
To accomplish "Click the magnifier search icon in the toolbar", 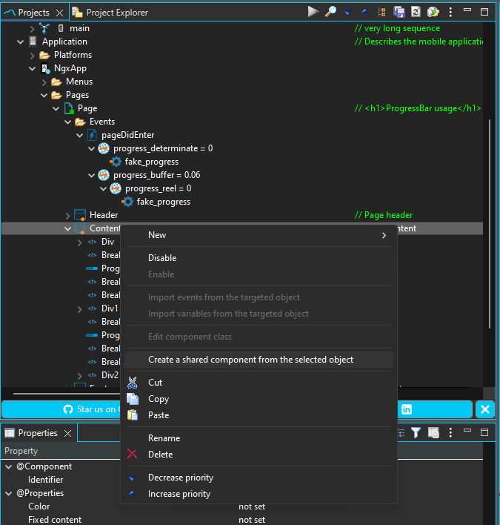I will (331, 12).
